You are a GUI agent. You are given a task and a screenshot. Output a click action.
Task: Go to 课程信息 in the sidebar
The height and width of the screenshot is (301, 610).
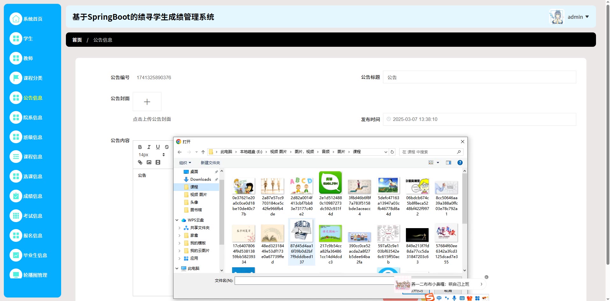tap(32, 157)
